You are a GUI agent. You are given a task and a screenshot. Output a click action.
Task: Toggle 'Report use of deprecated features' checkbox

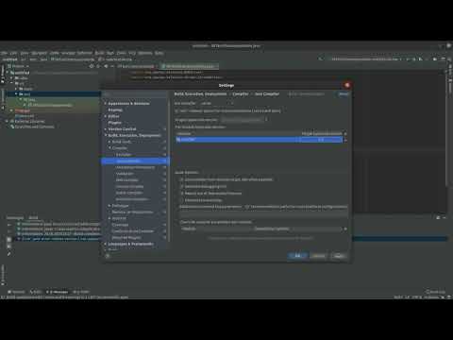(182, 193)
